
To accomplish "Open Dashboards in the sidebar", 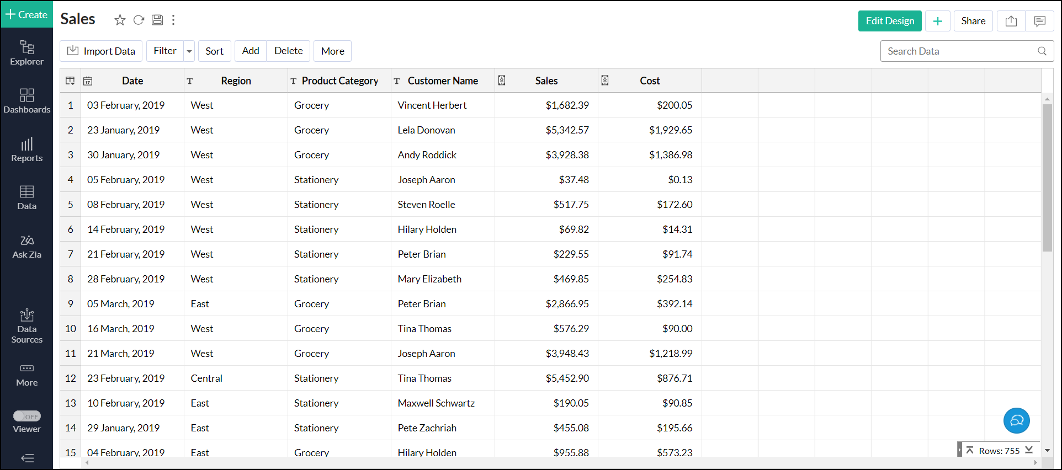I will click(27, 101).
